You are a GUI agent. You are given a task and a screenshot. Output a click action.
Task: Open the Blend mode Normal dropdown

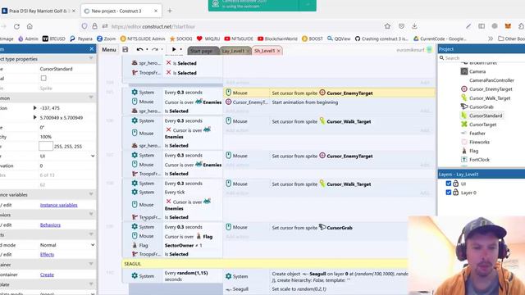click(x=67, y=245)
